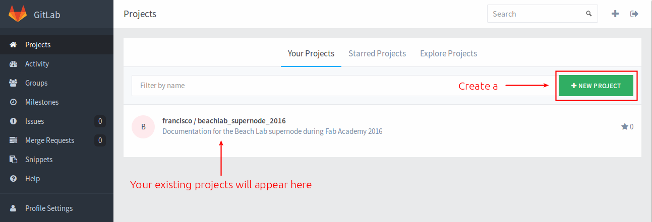Viewport: 652px width, 222px height.
Task: Click the plus icon in header
Action: click(x=615, y=14)
